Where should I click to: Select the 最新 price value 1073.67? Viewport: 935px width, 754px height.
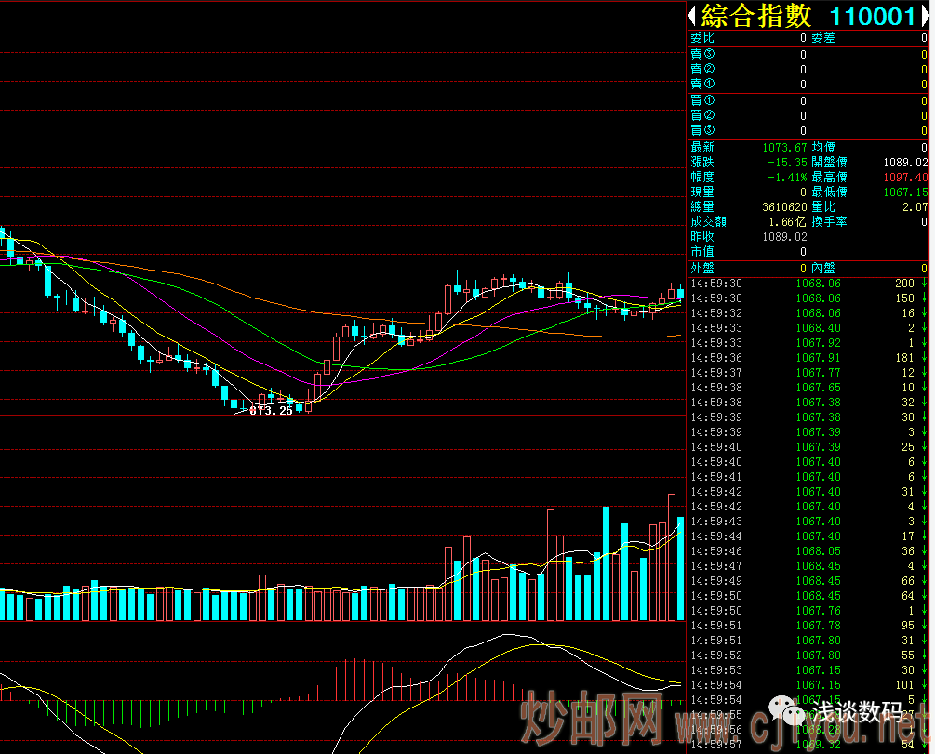click(x=784, y=147)
